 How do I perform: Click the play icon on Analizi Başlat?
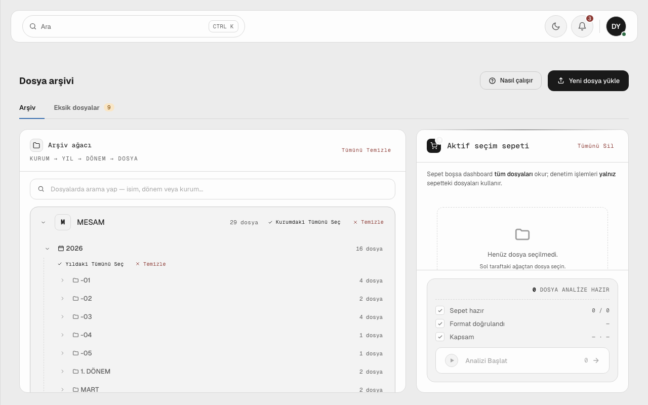(452, 360)
